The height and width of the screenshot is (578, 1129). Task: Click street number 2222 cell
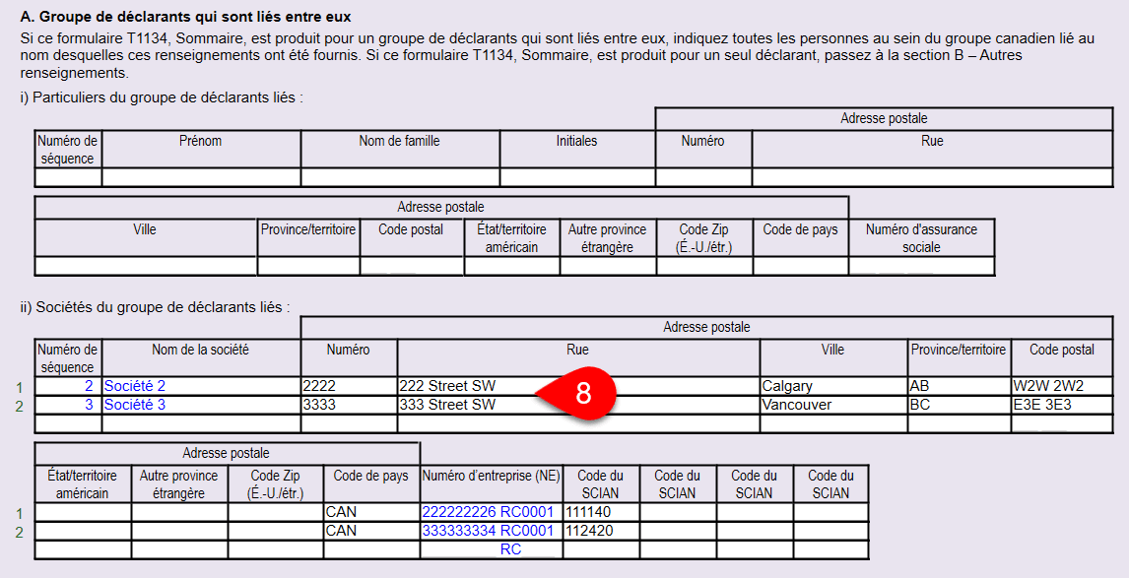(x=349, y=387)
